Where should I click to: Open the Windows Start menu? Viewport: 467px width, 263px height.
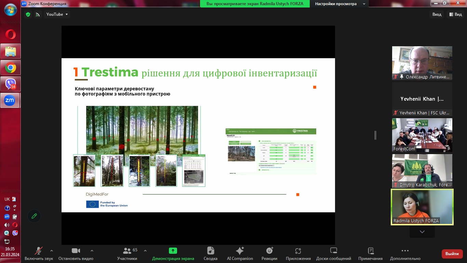click(x=10, y=10)
